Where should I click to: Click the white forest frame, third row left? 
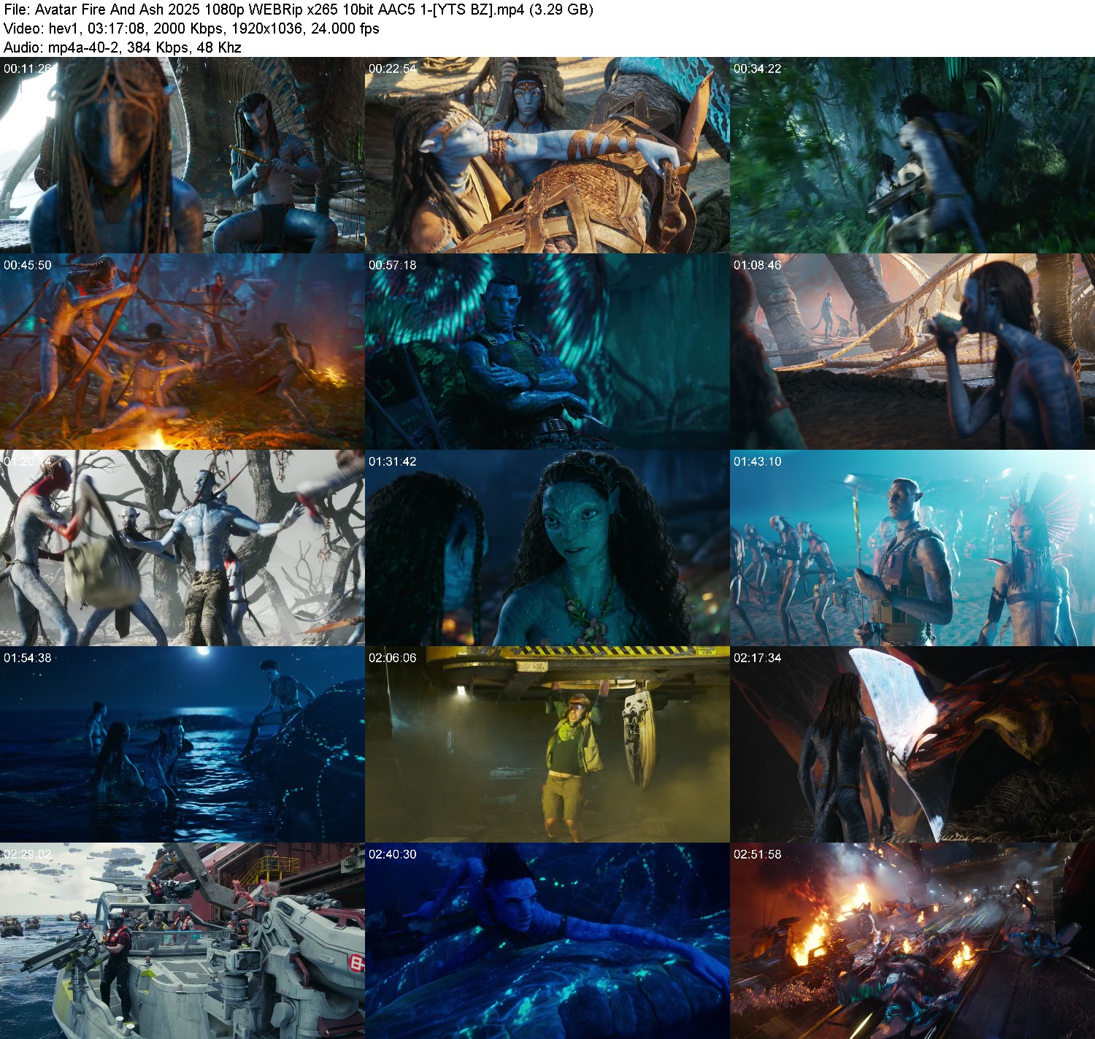point(182,548)
